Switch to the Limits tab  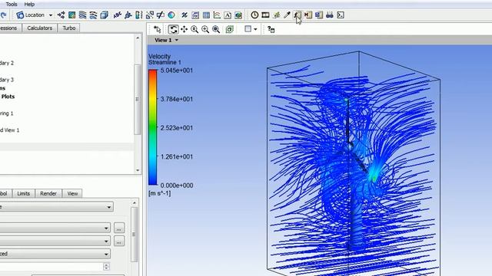click(24, 193)
